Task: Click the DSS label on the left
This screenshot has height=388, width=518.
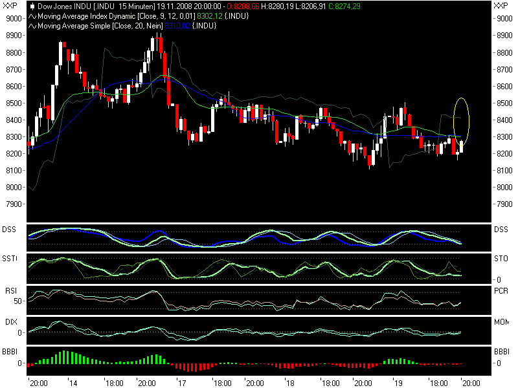Action: [9, 230]
